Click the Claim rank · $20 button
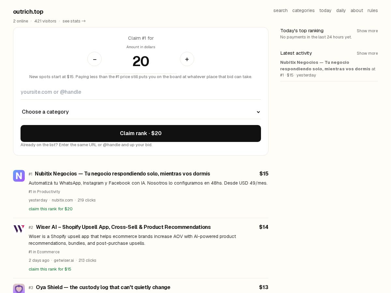The height and width of the screenshot is (293, 391). click(141, 133)
